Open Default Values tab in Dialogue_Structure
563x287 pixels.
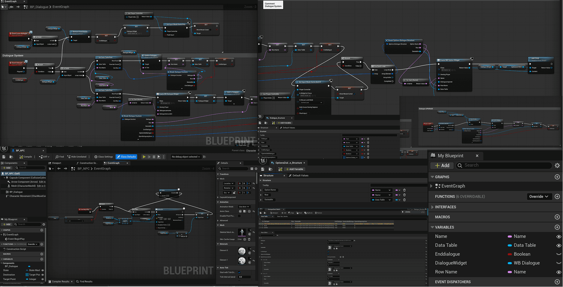coord(287,128)
